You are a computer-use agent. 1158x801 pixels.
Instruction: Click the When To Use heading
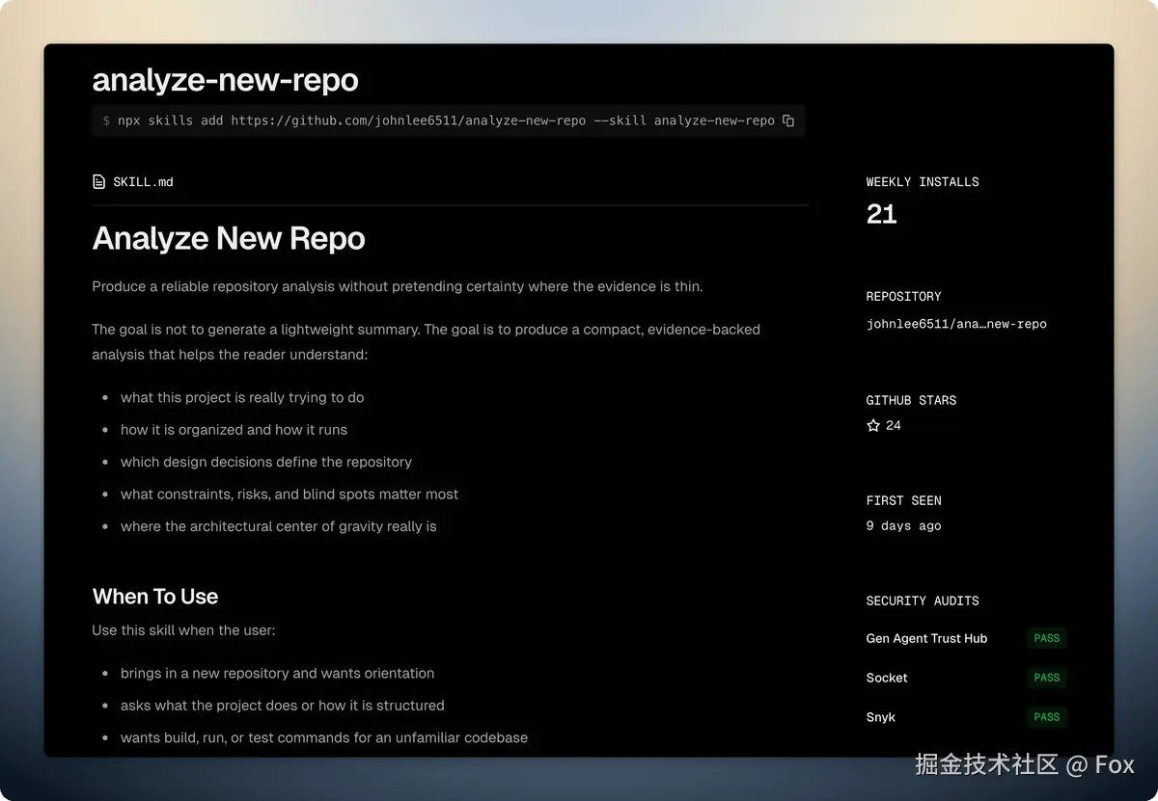point(155,597)
